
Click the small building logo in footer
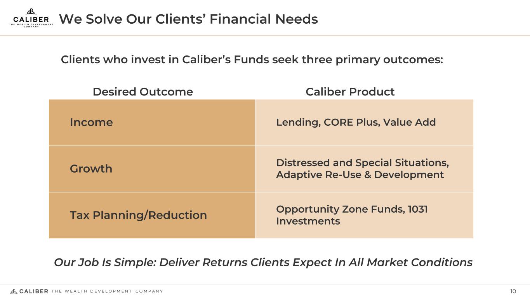click(14, 291)
